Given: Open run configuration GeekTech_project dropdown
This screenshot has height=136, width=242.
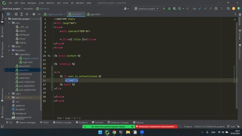Looking at the screenshot, I should pyautogui.click(x=146, y=9).
